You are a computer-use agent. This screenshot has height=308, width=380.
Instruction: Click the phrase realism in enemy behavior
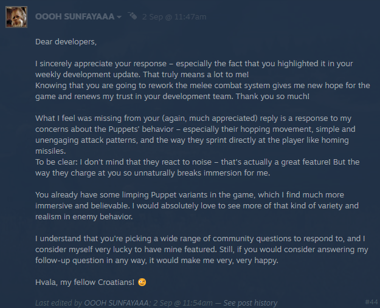pos(84,216)
